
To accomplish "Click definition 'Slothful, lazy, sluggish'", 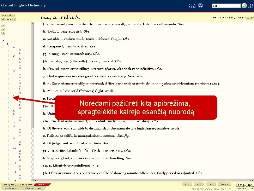I will (x=67, y=31).
